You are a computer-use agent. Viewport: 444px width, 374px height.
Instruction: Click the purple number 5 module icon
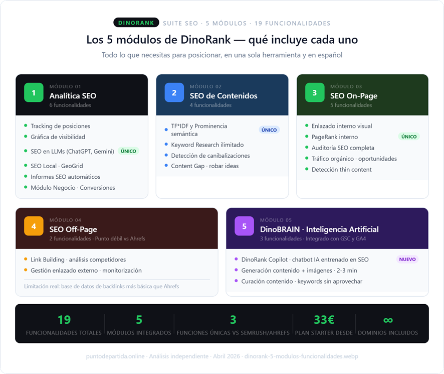tap(245, 226)
